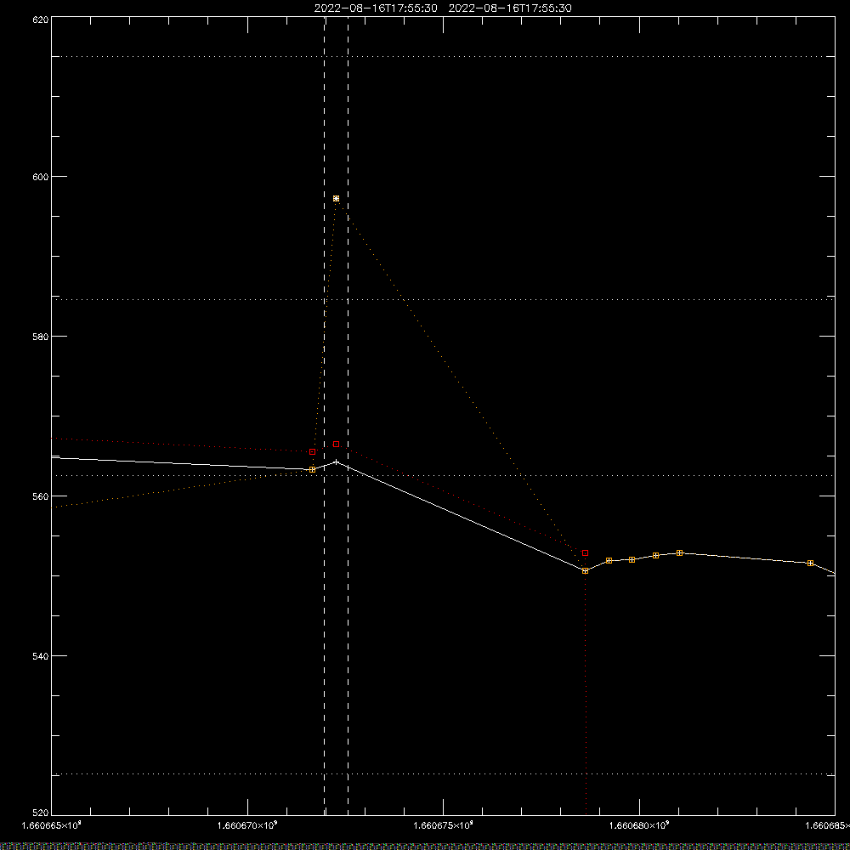Select the first orange marker after the curve minimum
Image resolution: width=850 pixels, height=850 pixels.
tap(609, 560)
